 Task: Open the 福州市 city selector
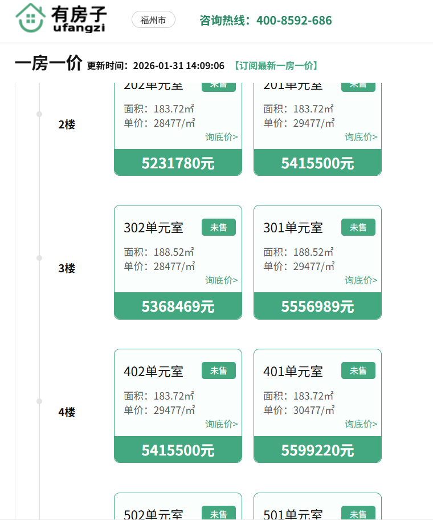pos(153,20)
